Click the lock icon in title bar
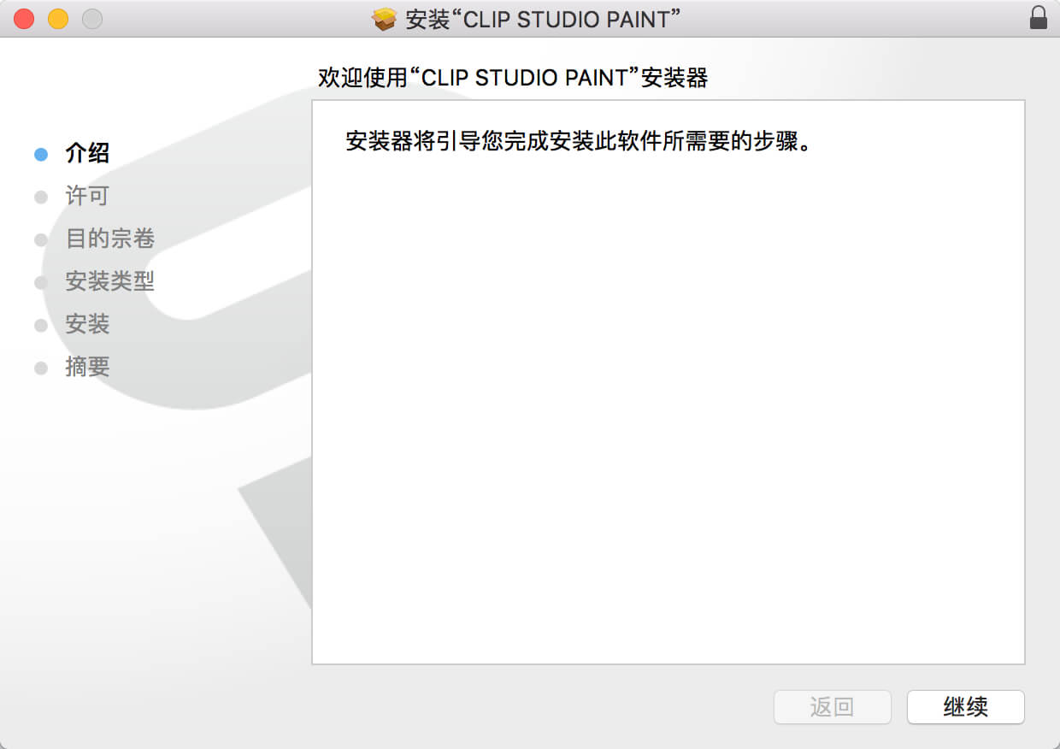The image size is (1060, 749). coord(1038,18)
